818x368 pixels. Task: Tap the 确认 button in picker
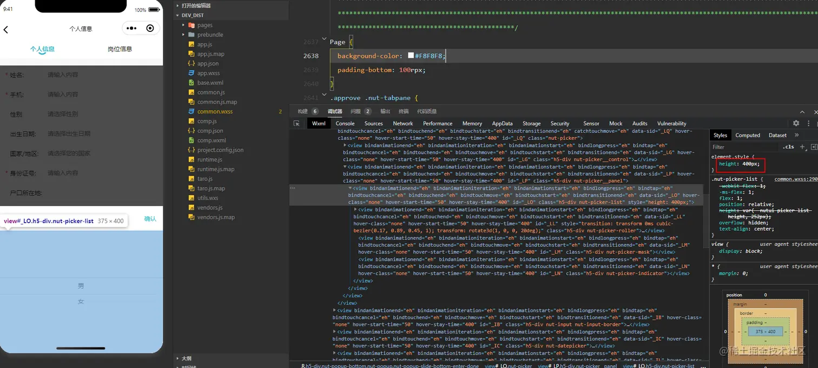150,219
